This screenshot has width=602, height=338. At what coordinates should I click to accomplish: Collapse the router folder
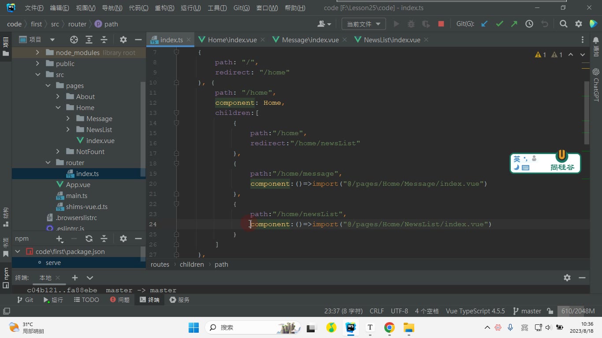pos(48,162)
